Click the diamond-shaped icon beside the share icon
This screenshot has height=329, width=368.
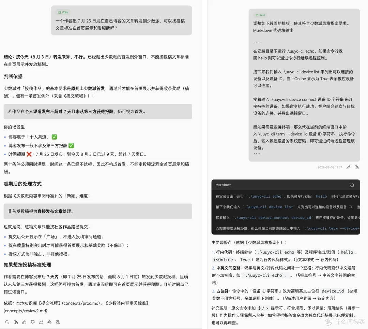(x=49, y=322)
